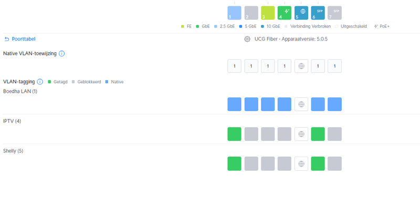This screenshot has height=221, width=420.
Task: Click the IPTV (4) network label
Action: [12, 121]
